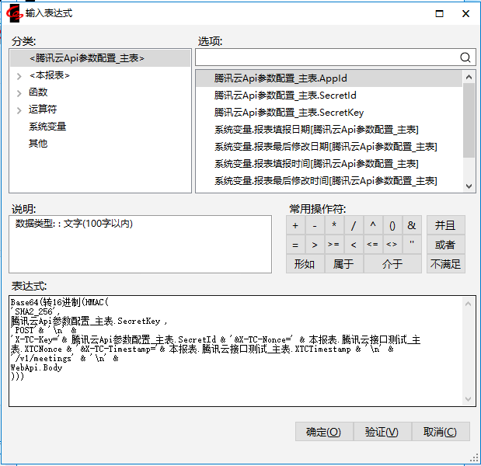Click the 验证(V) button
Screen dimensions: 481x466
382,432
